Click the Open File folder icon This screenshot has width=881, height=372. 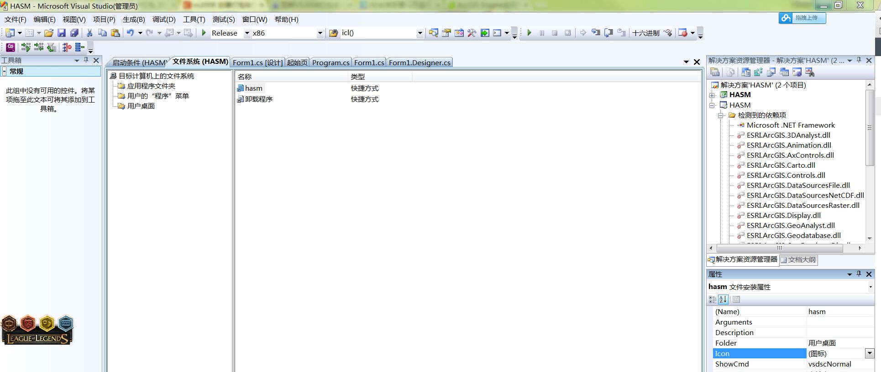point(49,33)
